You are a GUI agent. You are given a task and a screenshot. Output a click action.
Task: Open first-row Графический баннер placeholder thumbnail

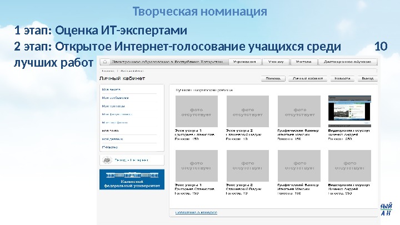(x=299, y=111)
